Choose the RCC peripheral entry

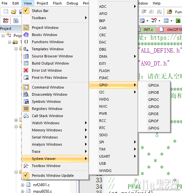[x=113, y=121]
